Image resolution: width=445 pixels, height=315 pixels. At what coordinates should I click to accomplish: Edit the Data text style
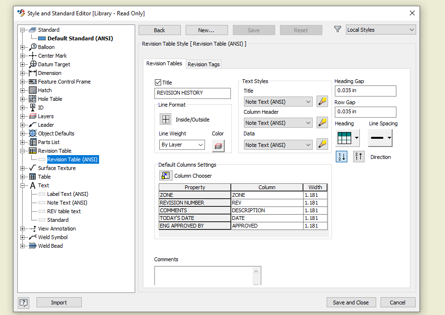pyautogui.click(x=322, y=145)
